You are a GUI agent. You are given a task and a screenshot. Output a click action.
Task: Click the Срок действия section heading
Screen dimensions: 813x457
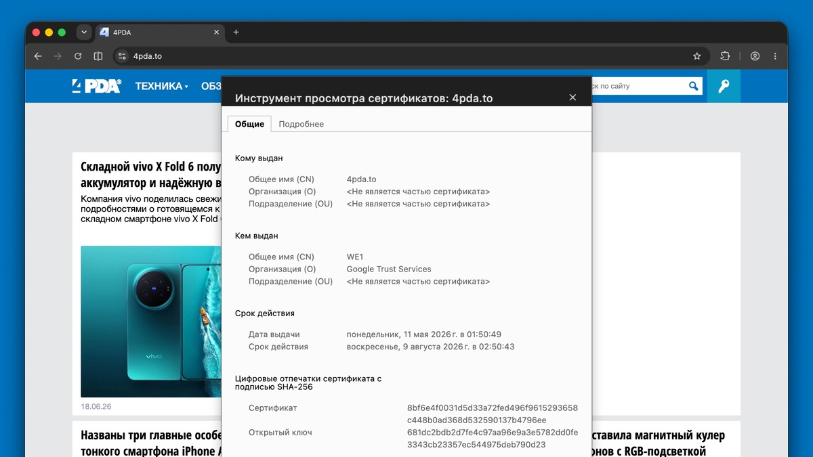point(265,313)
